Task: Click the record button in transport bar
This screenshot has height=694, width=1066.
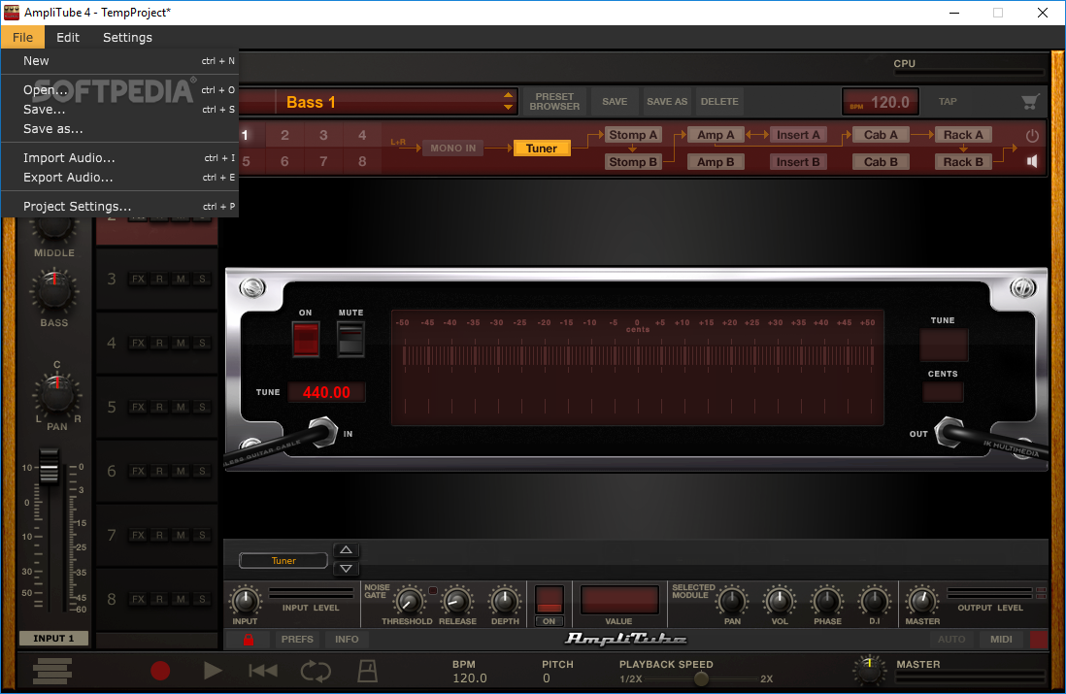Action: (160, 671)
